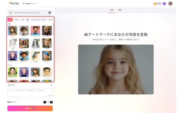Click the style list scrollbar
Screen dimensions: 185x113
pyautogui.click(x=53, y=29)
